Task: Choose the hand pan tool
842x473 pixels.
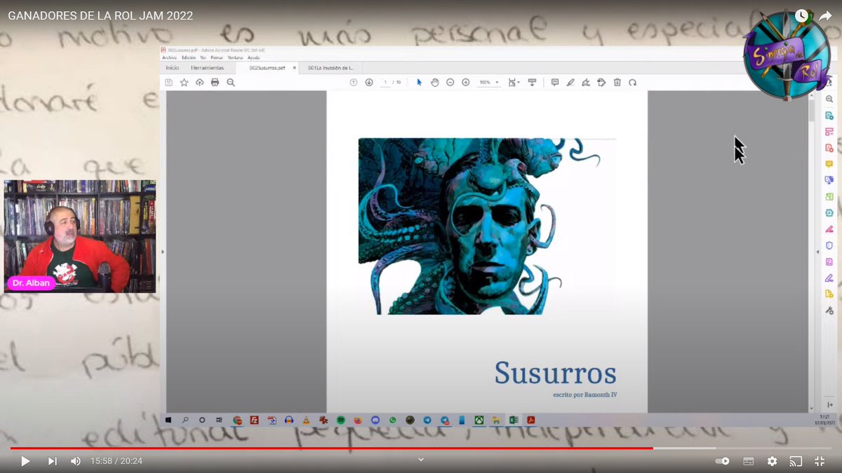Action: (434, 82)
